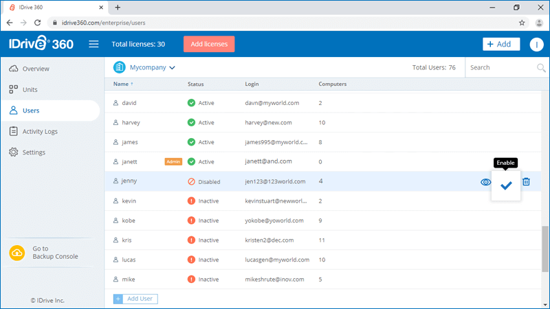This screenshot has height=309, width=550.
Task: Expand the Mycompany dropdown
Action: 173,67
